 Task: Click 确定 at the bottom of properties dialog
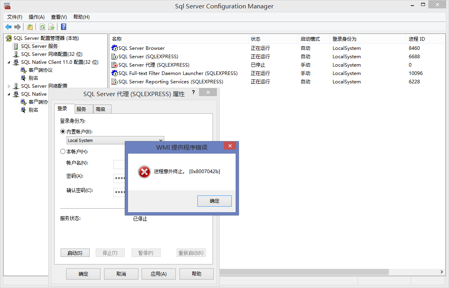83,274
